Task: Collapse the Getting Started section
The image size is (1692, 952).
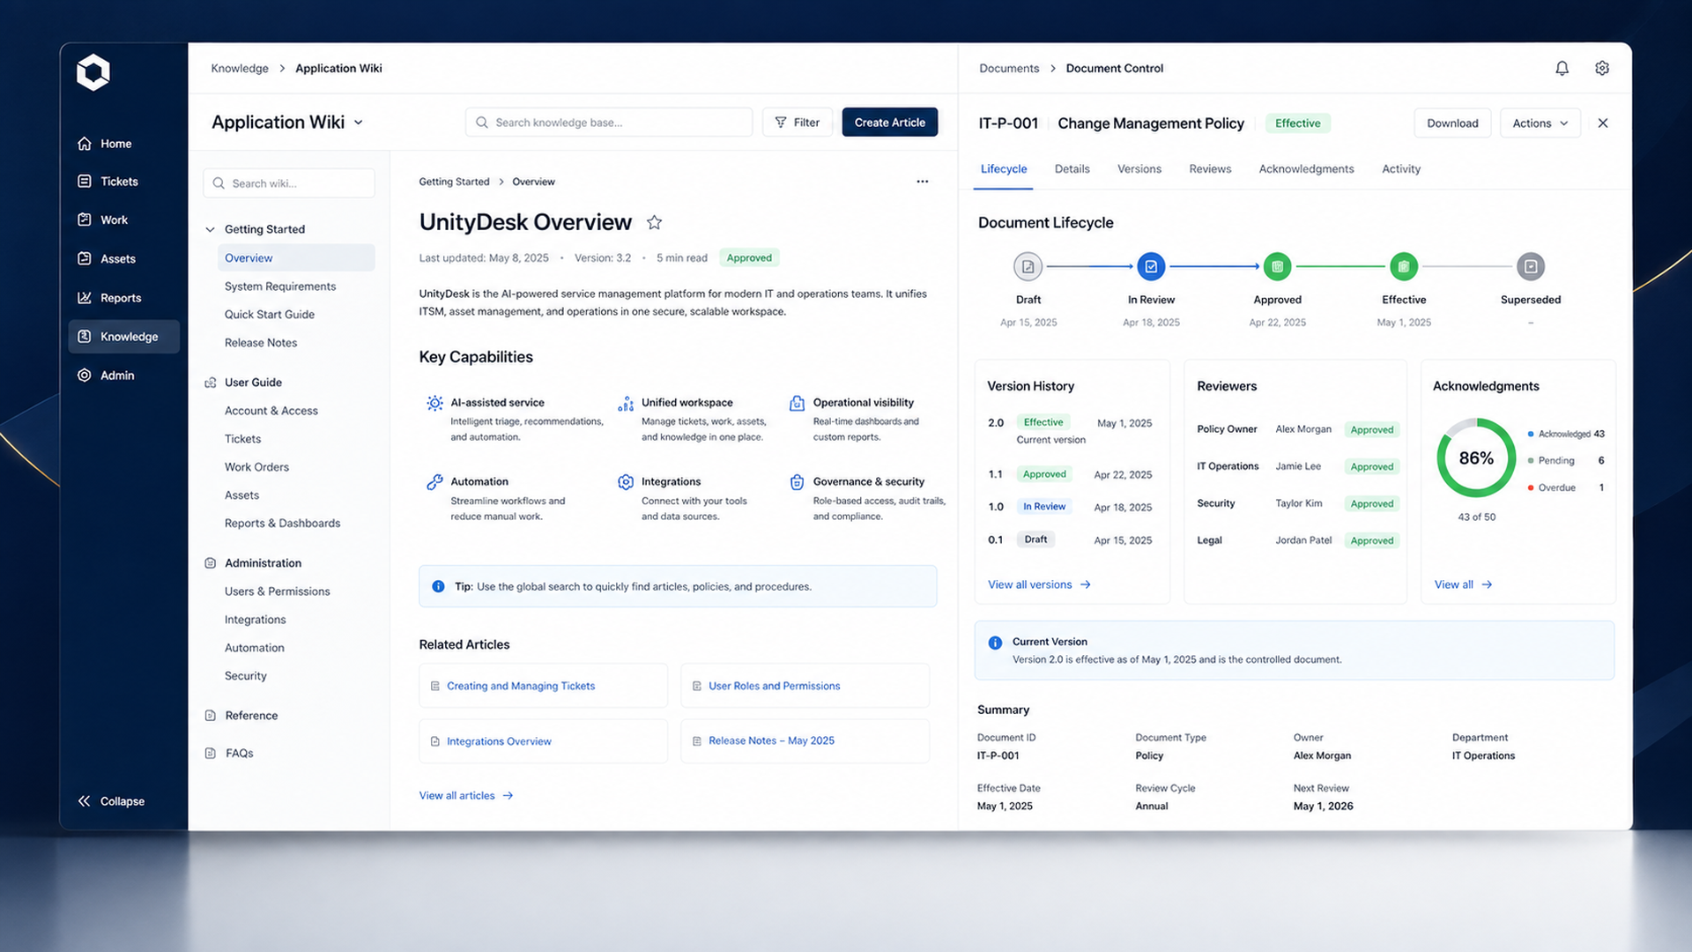Action: coord(210,229)
